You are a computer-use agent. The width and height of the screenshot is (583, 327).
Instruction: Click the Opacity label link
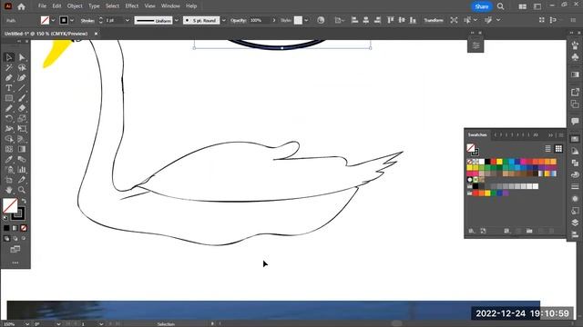coord(238,20)
